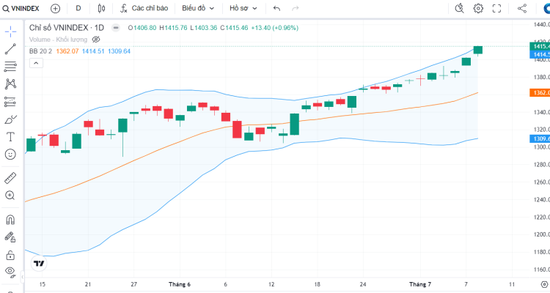Select the trend line drawing tool

(10, 49)
